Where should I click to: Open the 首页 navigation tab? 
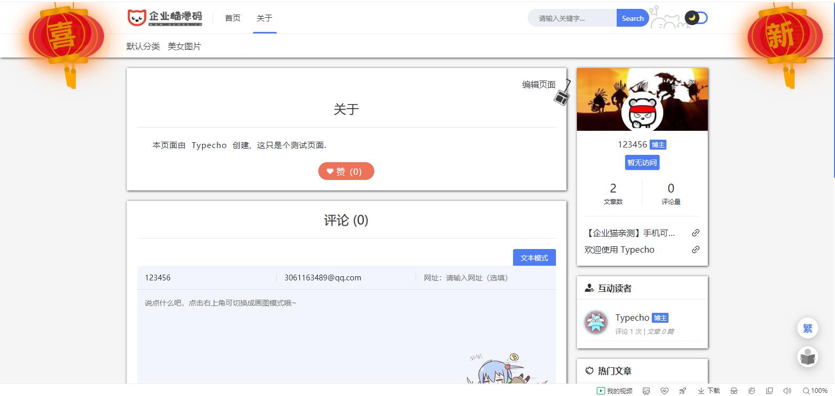(232, 18)
